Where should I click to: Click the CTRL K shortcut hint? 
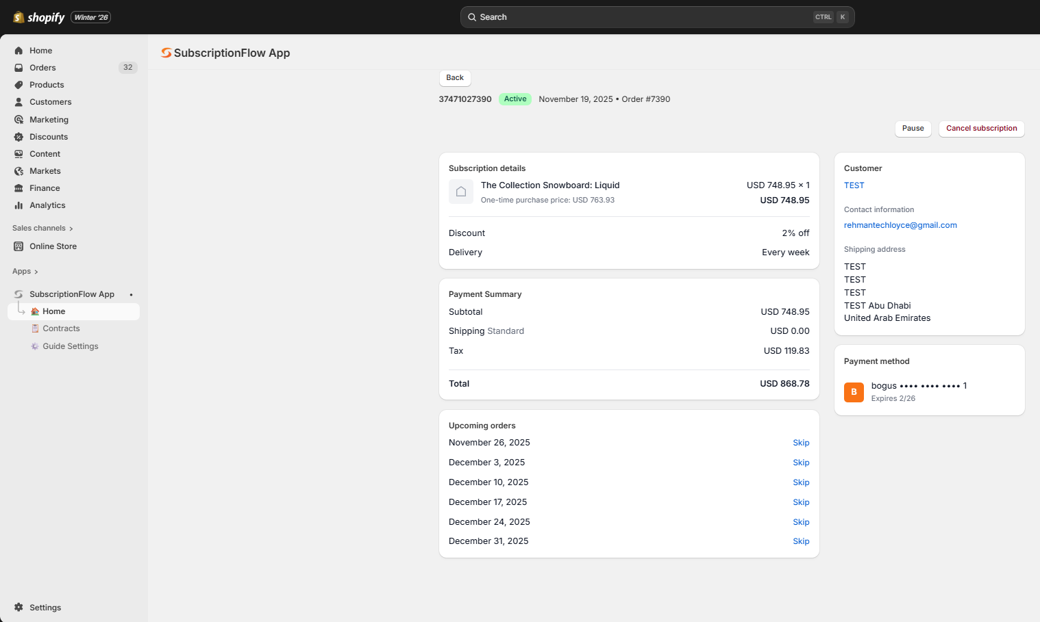831,17
